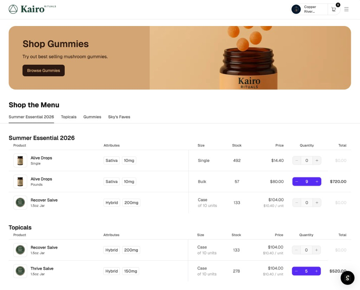Click quantity field showing 5 for Thrive Salve
Screen dimensions: 360x290
point(306,271)
